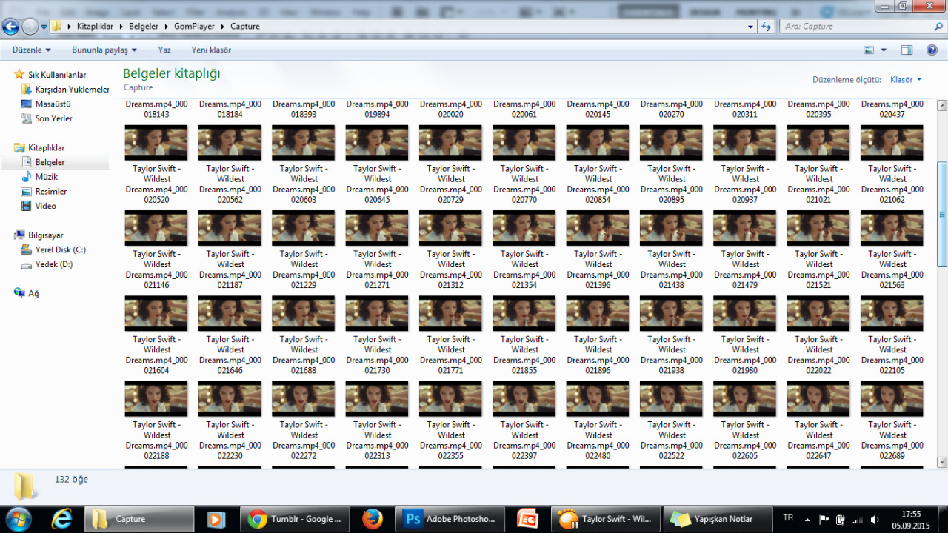Select thumbnail of file ending 020520
This screenshot has height=533, width=948.
156,142
